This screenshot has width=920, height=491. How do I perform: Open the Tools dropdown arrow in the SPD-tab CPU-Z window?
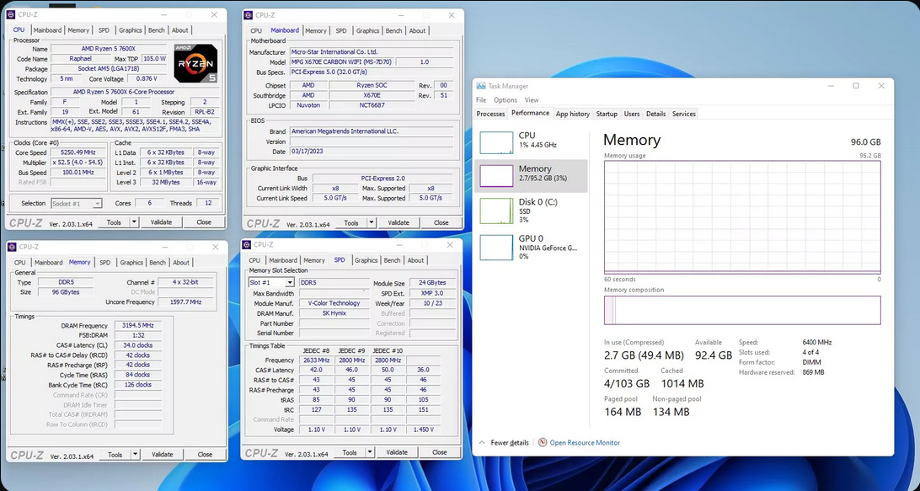tap(370, 452)
